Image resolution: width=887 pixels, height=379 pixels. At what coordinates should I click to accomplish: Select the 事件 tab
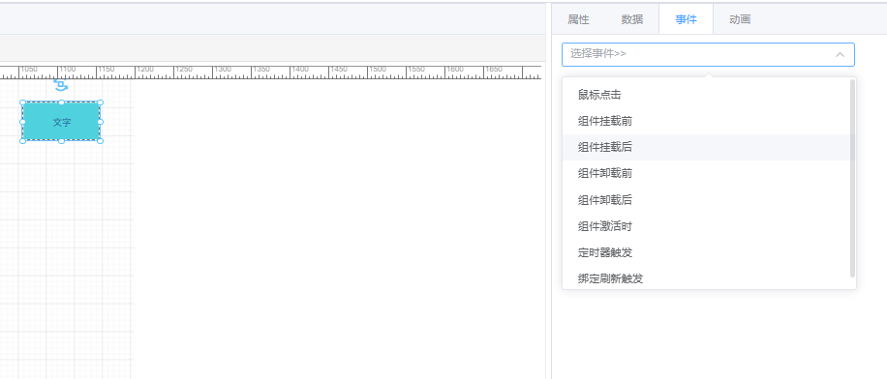point(686,19)
